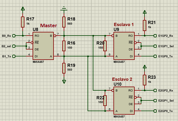The image size is (178, 121).
Task: Click the 1k value of R23
Action: tap(149, 82)
